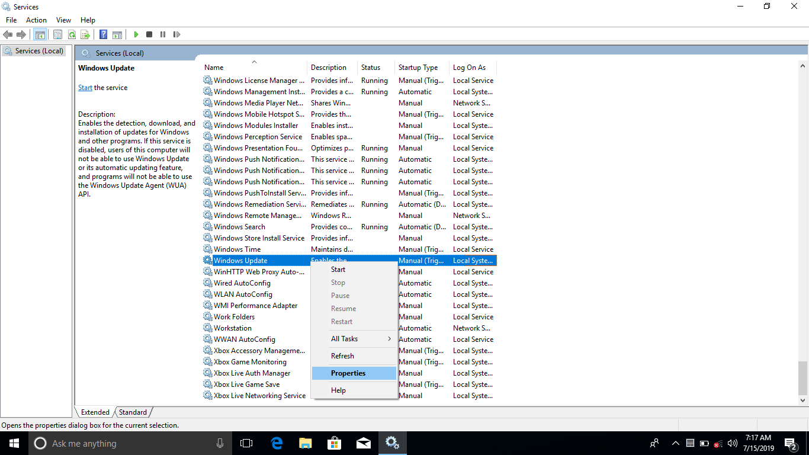
Task: Click the volume speaker tray icon
Action: tap(732, 443)
